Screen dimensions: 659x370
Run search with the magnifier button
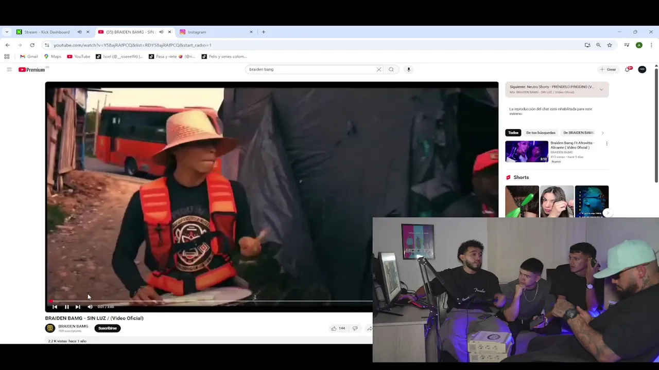(391, 69)
